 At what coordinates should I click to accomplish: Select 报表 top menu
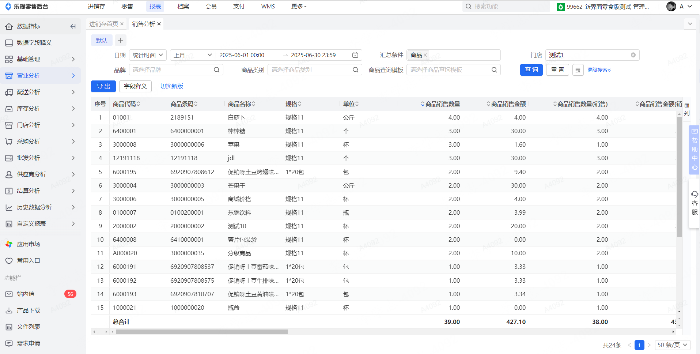155,7
